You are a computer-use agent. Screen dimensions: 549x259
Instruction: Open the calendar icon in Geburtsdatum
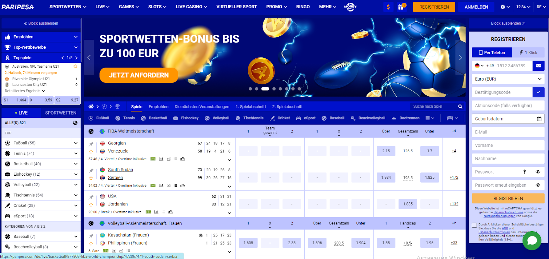point(539,119)
